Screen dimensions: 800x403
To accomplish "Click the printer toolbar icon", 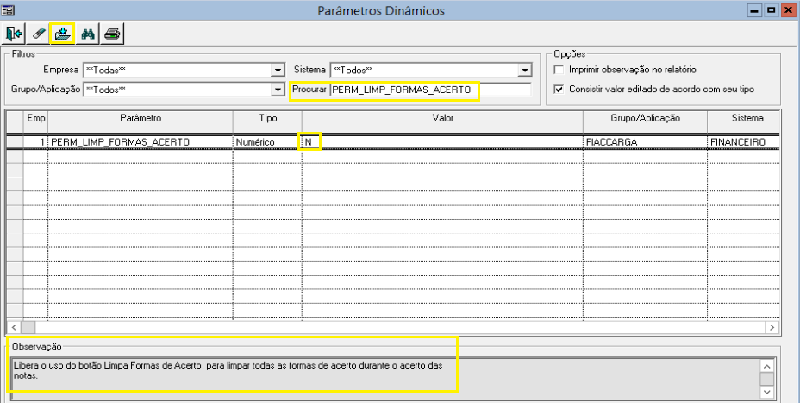I will pos(112,34).
